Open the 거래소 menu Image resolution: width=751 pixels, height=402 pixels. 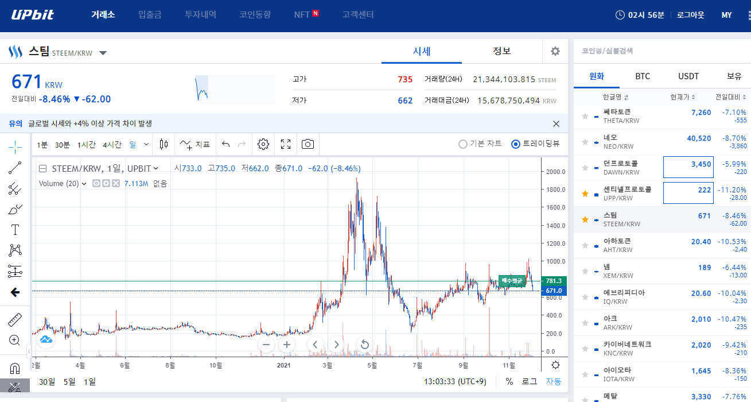(103, 15)
